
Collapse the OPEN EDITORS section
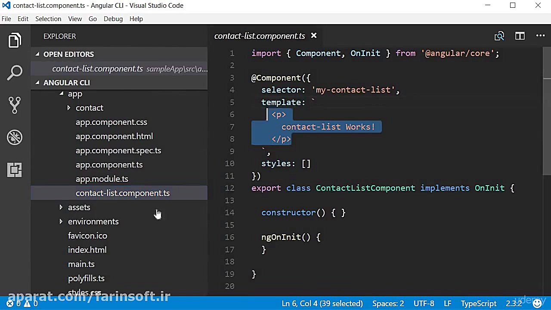click(x=37, y=54)
